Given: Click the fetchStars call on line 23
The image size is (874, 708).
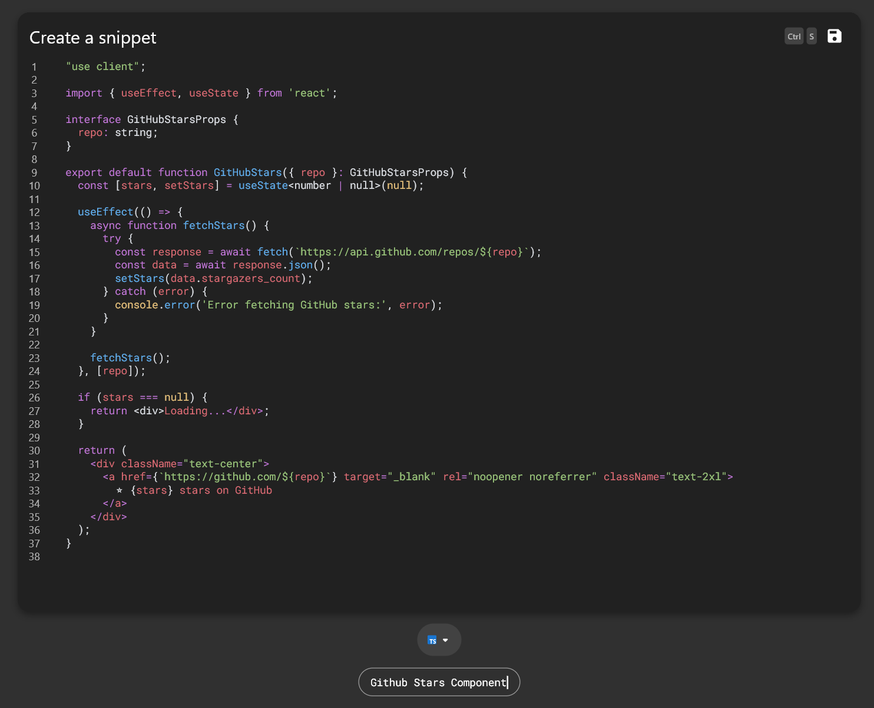Looking at the screenshot, I should [x=121, y=357].
